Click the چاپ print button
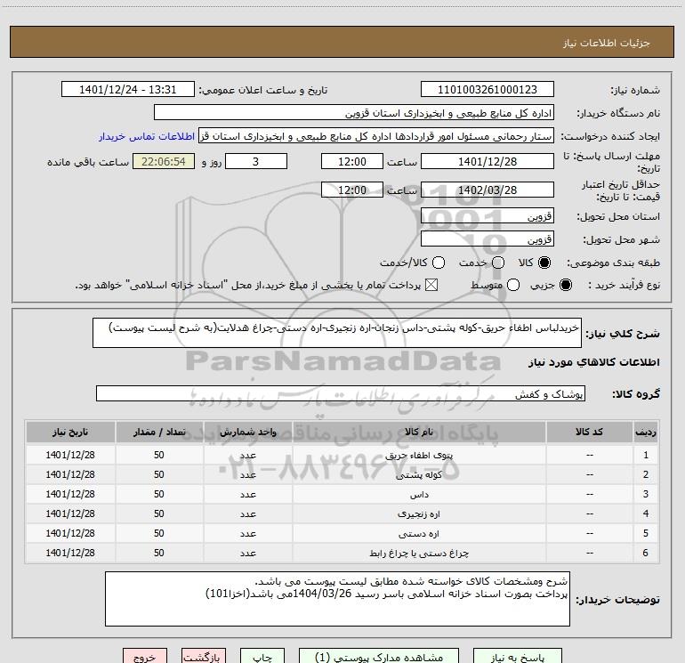This screenshot has height=663, width=685. pyautogui.click(x=262, y=657)
